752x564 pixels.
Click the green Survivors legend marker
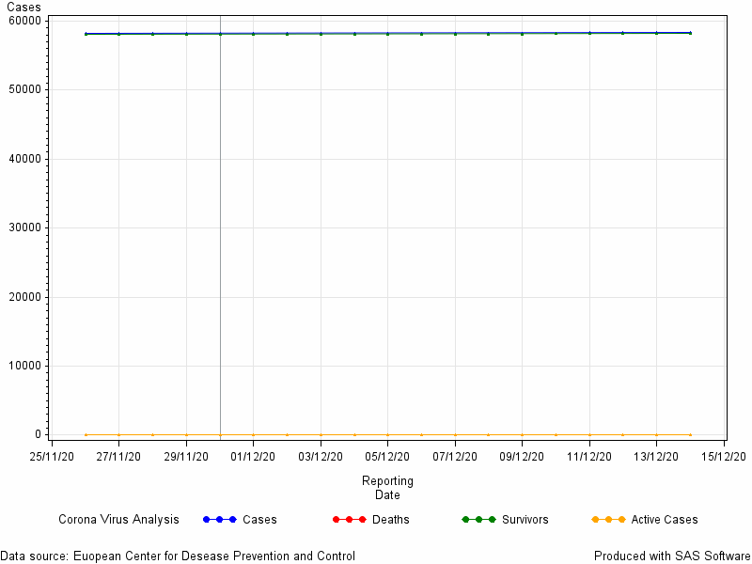(478, 520)
